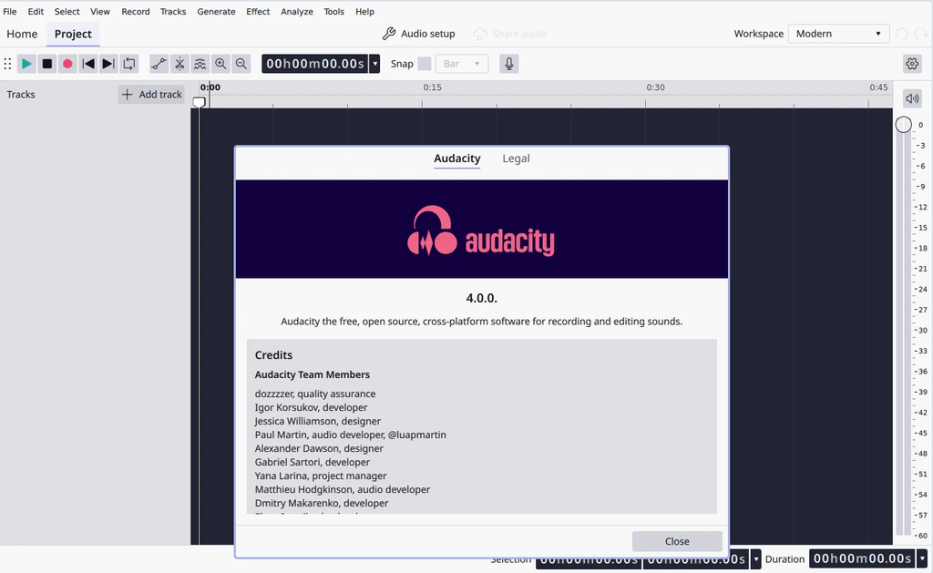Click the 0:30 mark on timeline ruler
The image size is (933, 573).
(656, 87)
